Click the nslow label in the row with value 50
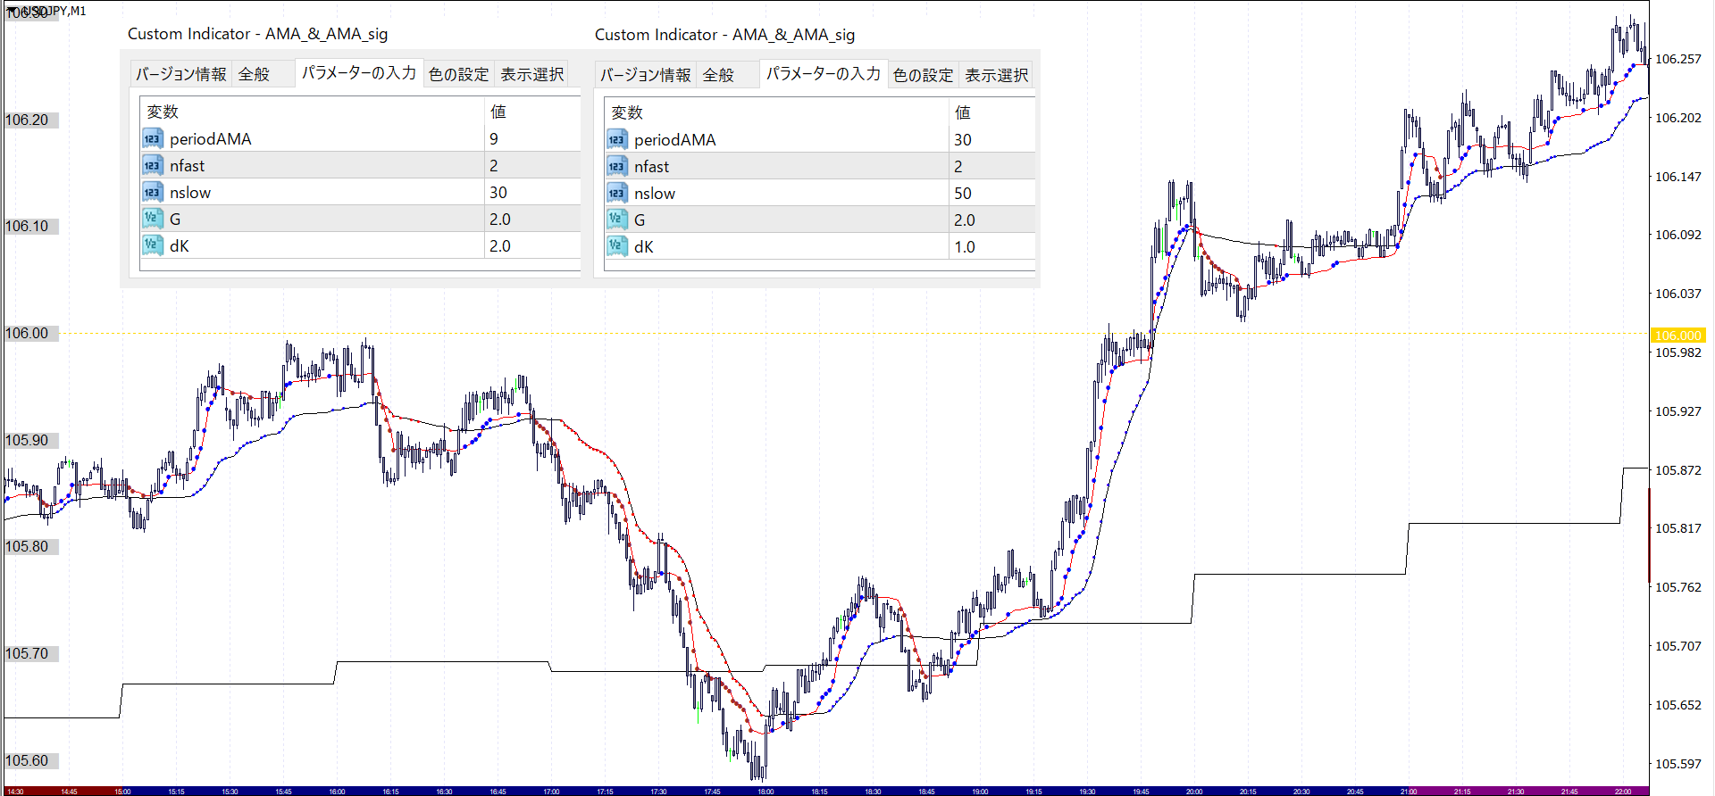1715x796 pixels. coord(655,193)
